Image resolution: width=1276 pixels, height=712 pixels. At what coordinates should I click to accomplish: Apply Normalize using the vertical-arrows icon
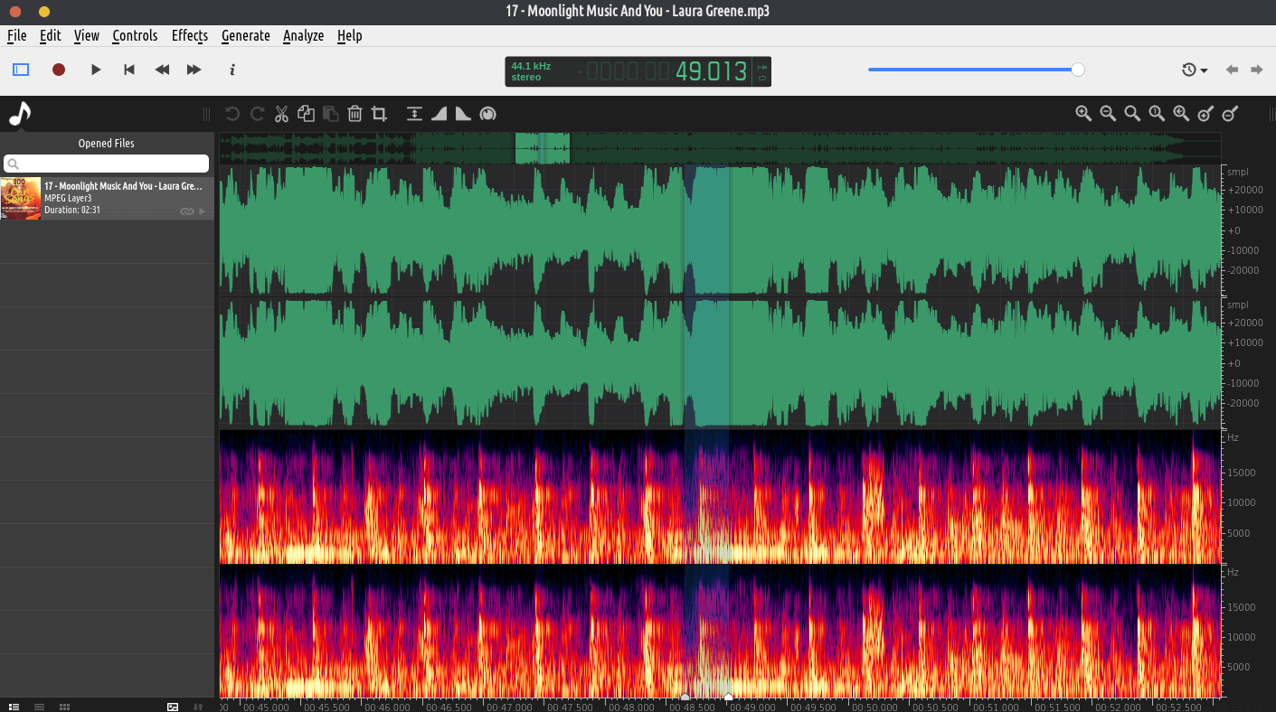click(x=414, y=114)
